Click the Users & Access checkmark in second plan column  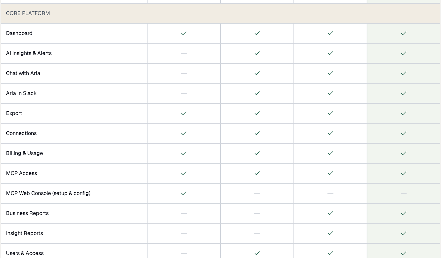pos(257,253)
